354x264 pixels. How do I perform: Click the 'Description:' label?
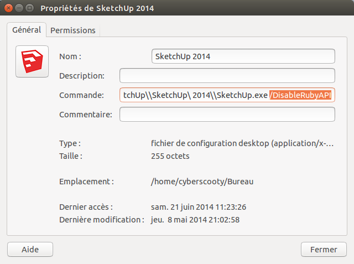point(82,76)
